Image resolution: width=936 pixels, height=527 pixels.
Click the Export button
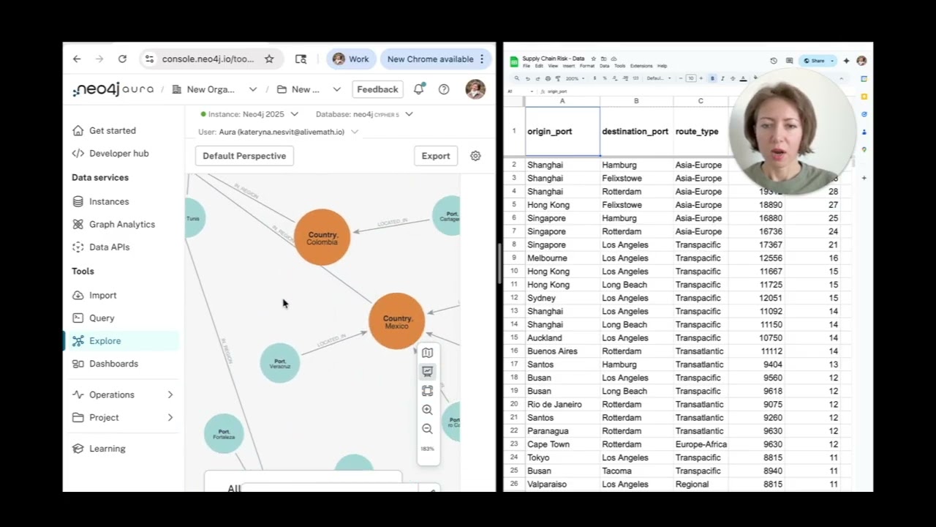(x=436, y=156)
